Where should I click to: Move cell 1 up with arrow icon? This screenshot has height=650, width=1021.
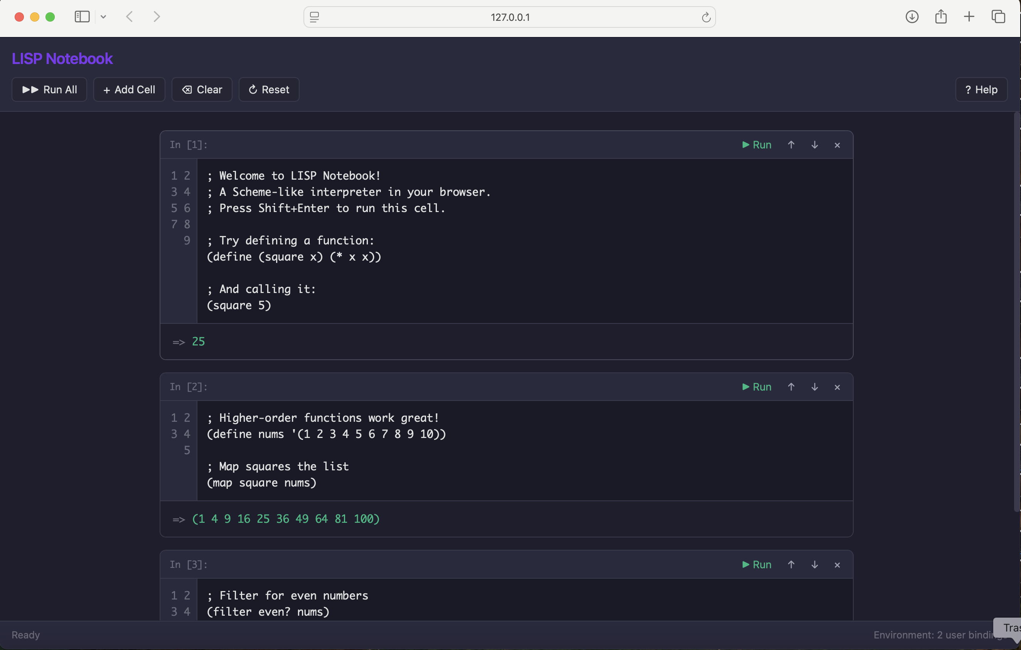(791, 145)
